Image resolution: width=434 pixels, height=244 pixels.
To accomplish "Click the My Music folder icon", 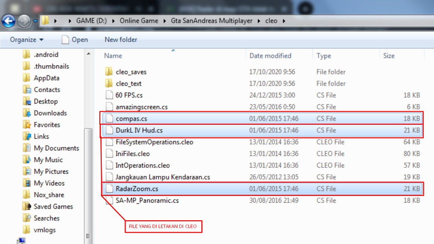I will pos(27,160).
